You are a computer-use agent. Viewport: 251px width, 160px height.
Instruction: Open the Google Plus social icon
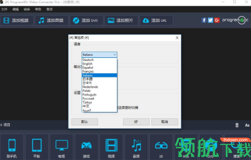pyautogui.click(x=217, y=20)
